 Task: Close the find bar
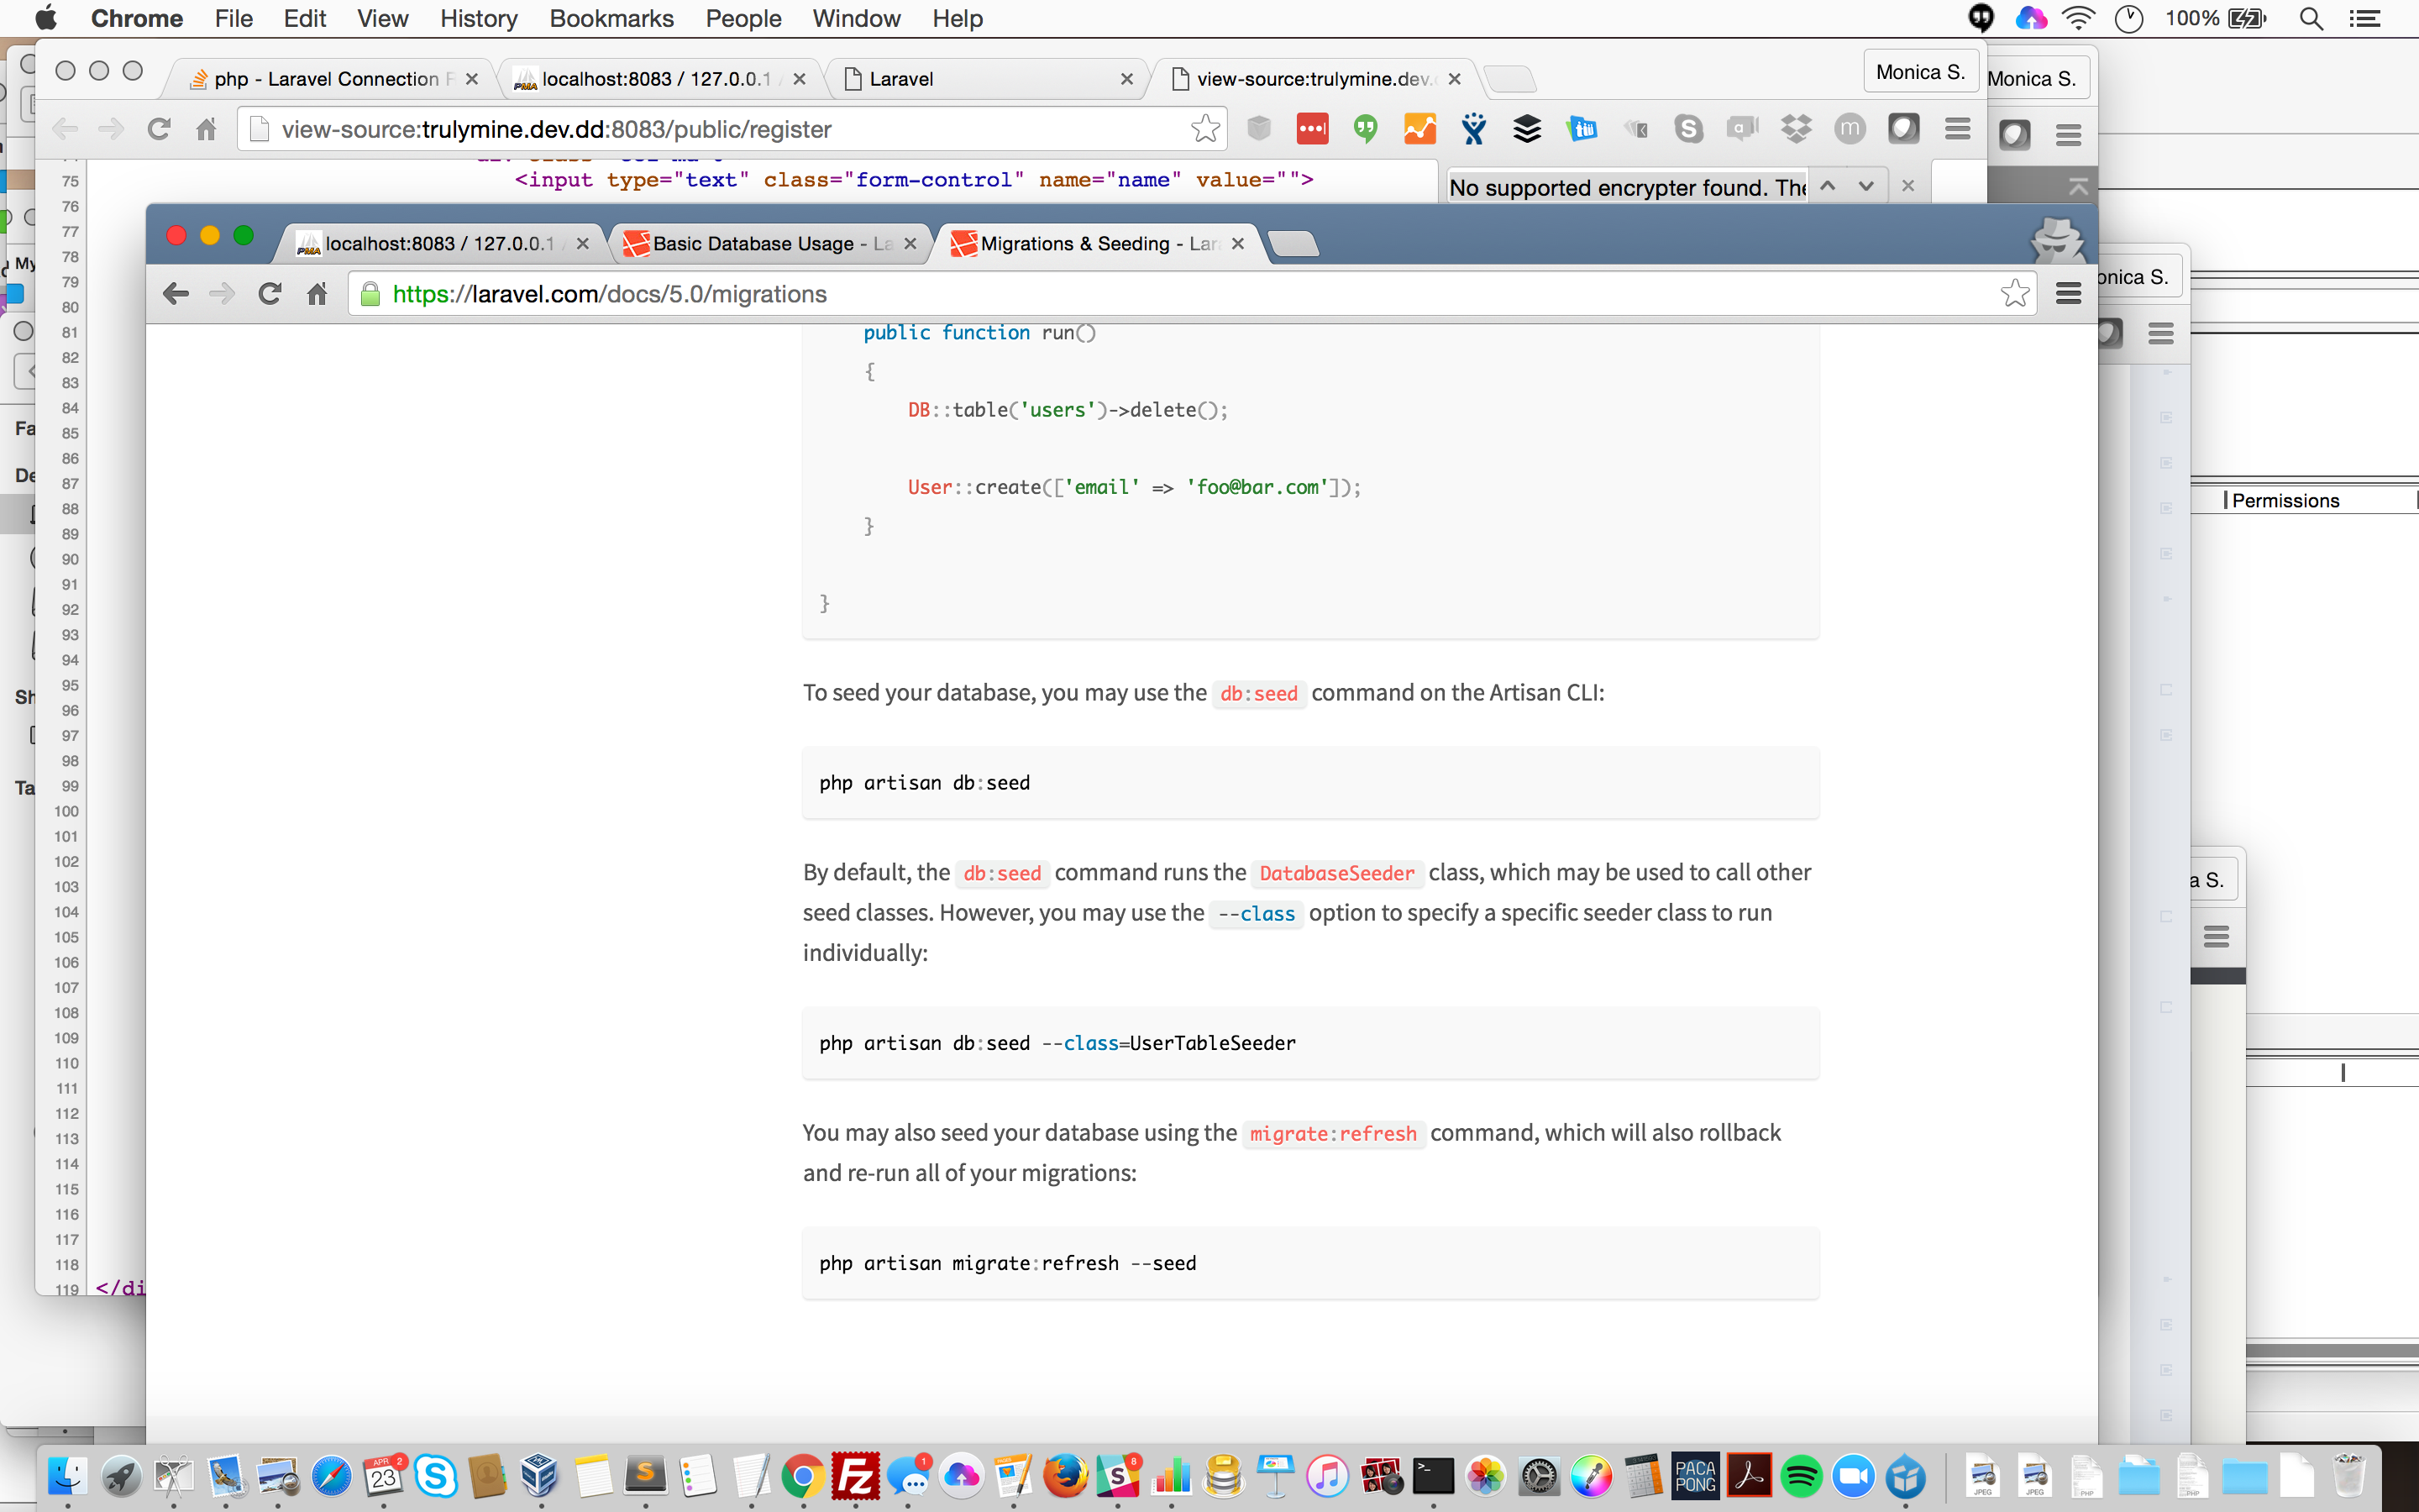coord(1907,186)
